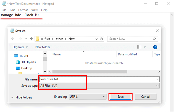The height and width of the screenshot is (112, 174).
Task: Click the Notepad title bar icon
Action: (4, 4)
